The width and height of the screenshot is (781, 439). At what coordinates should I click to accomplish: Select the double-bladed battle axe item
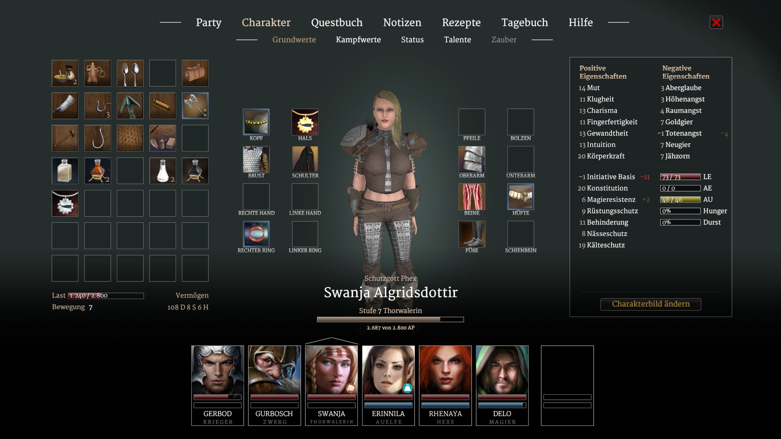(x=195, y=106)
